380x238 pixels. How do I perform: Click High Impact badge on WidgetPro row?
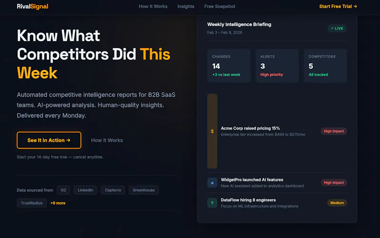point(334,182)
